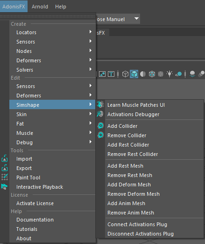Toggle the teal sphere shadows icon
This screenshot has height=244, width=205.
[178, 74]
